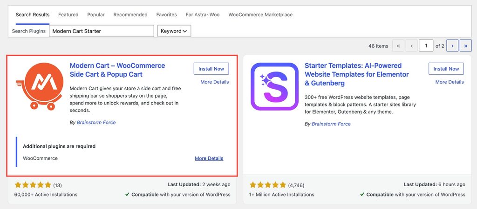
Task: Click the current page number field
Action: click(x=426, y=46)
